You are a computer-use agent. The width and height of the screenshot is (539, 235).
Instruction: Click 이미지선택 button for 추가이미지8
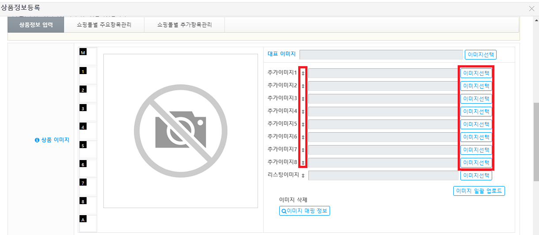[x=476, y=163]
